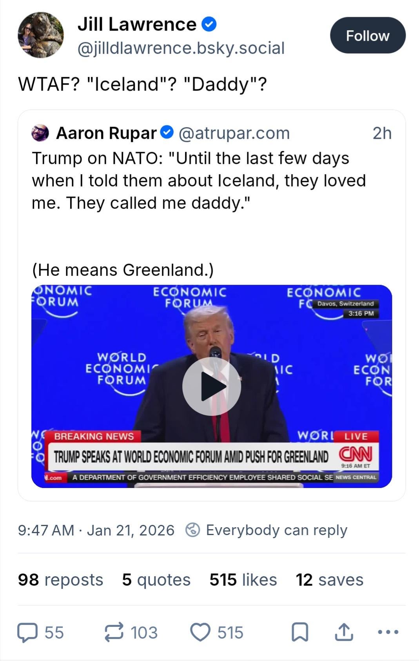Open Jill Lawrence's profile picture
This screenshot has width=419, height=661.
point(40,35)
